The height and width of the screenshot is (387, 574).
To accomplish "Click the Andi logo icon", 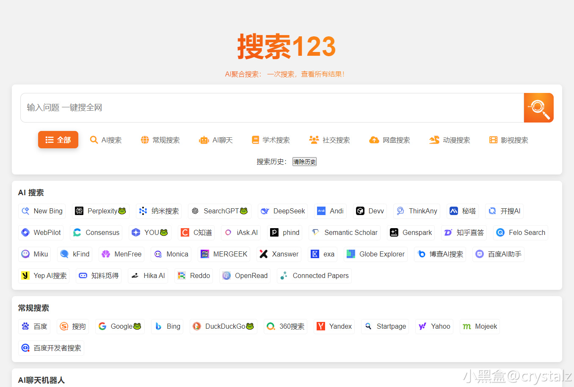I will tap(321, 211).
